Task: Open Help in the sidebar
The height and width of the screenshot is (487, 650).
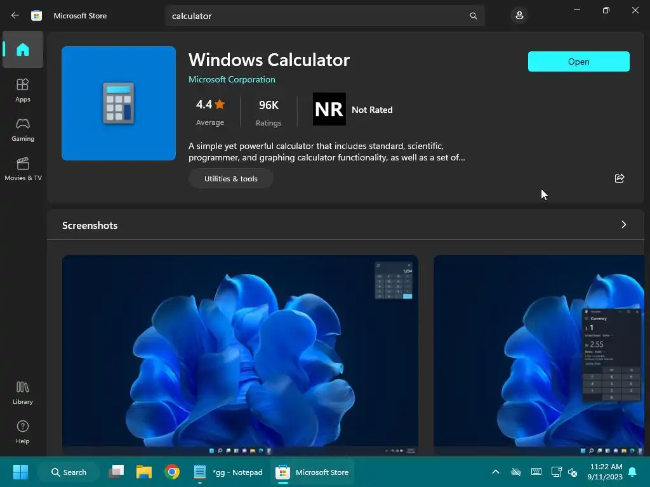Action: coord(23,432)
